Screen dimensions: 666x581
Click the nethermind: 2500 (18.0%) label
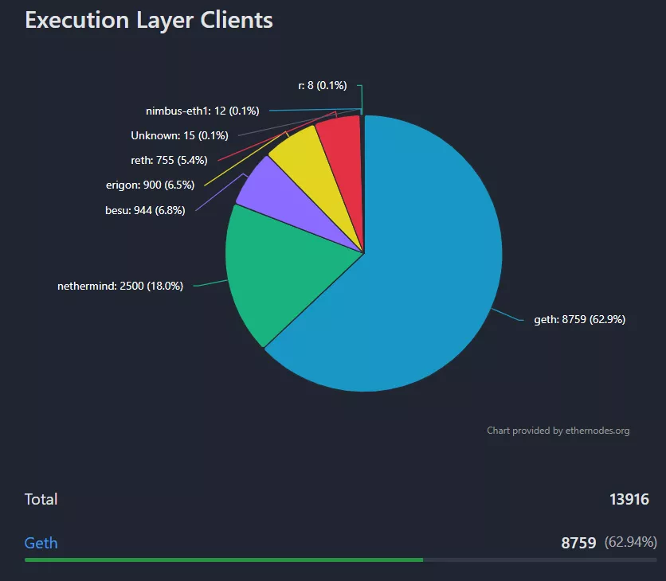coord(120,286)
